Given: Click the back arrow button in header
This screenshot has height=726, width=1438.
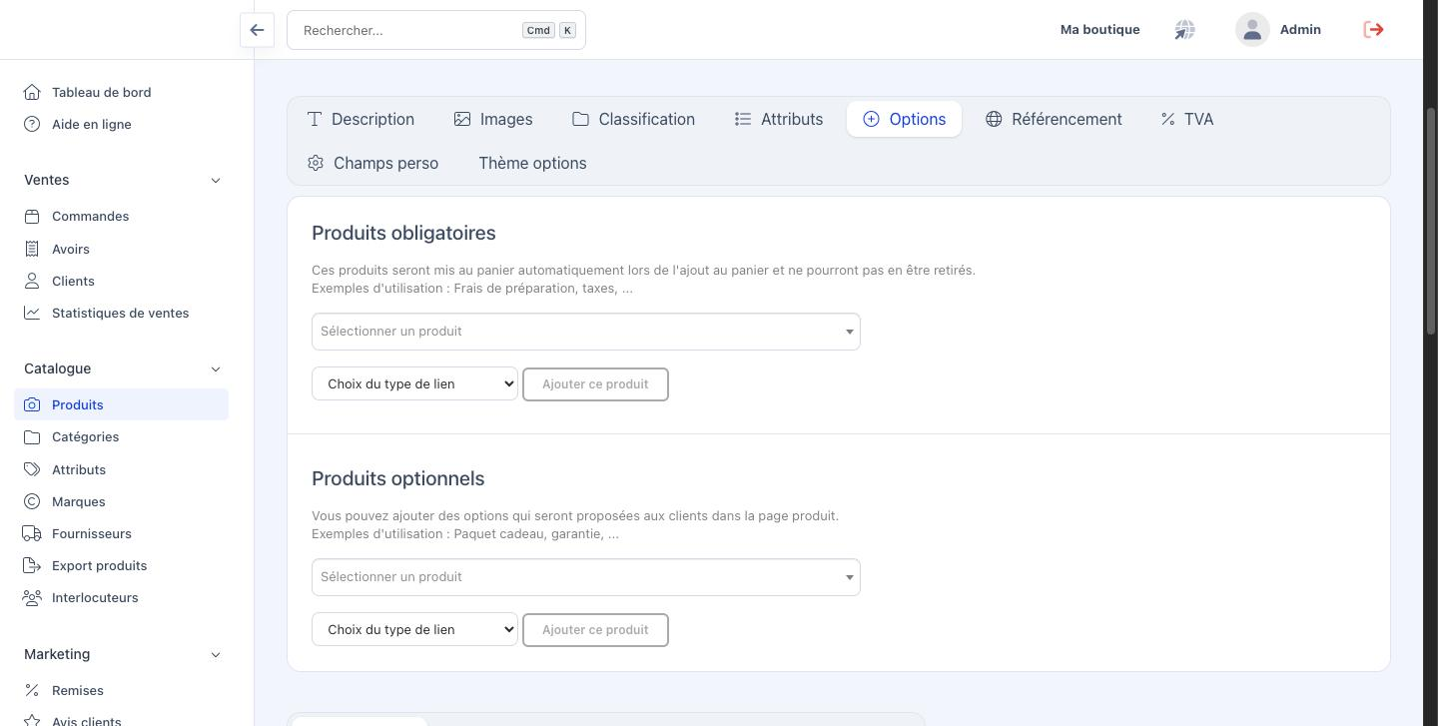Looking at the screenshot, I should [x=257, y=30].
